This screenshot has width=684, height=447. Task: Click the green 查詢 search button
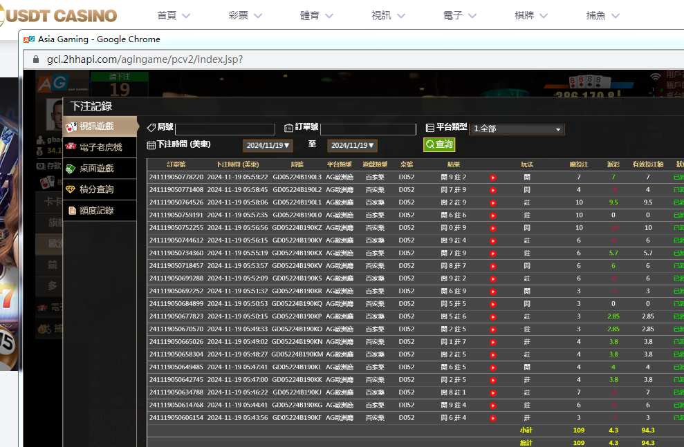click(439, 144)
